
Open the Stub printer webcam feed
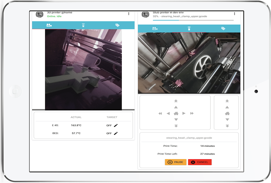coord(189,63)
